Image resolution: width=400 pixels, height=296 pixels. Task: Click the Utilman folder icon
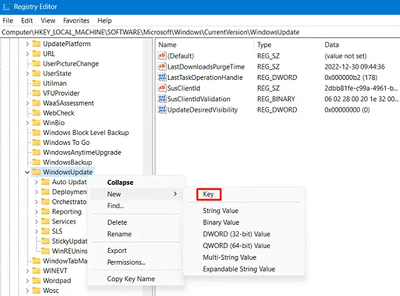tap(36, 84)
